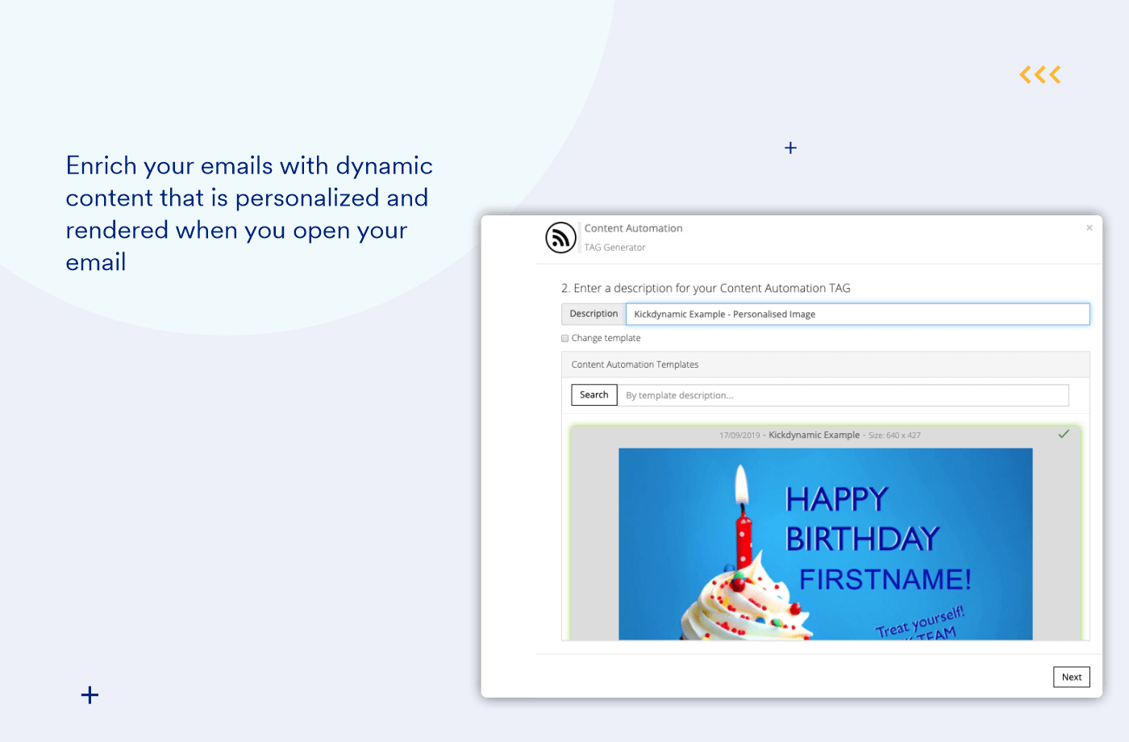1129x742 pixels.
Task: Click the Description label
Action: 594,314
